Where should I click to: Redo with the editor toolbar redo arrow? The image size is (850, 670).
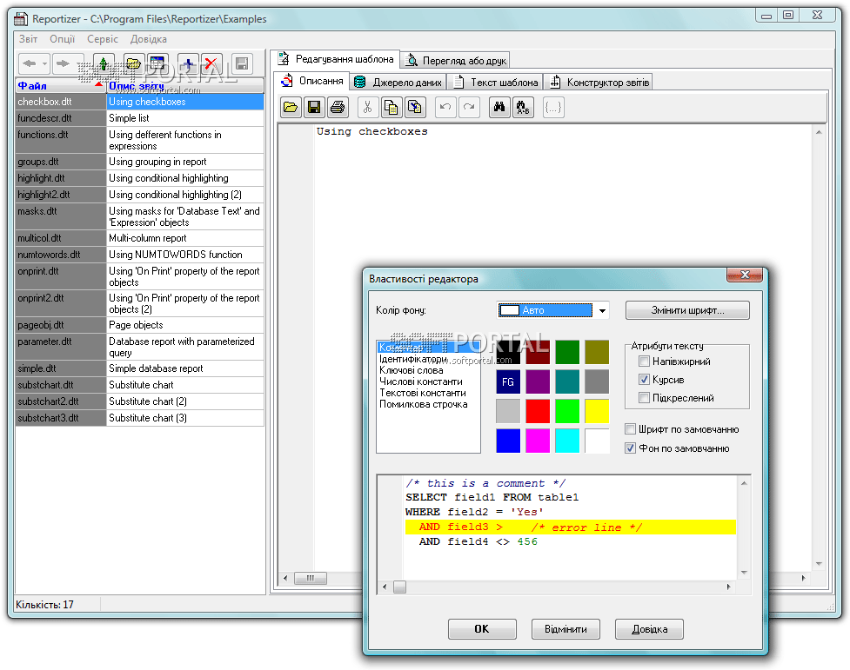coord(469,107)
